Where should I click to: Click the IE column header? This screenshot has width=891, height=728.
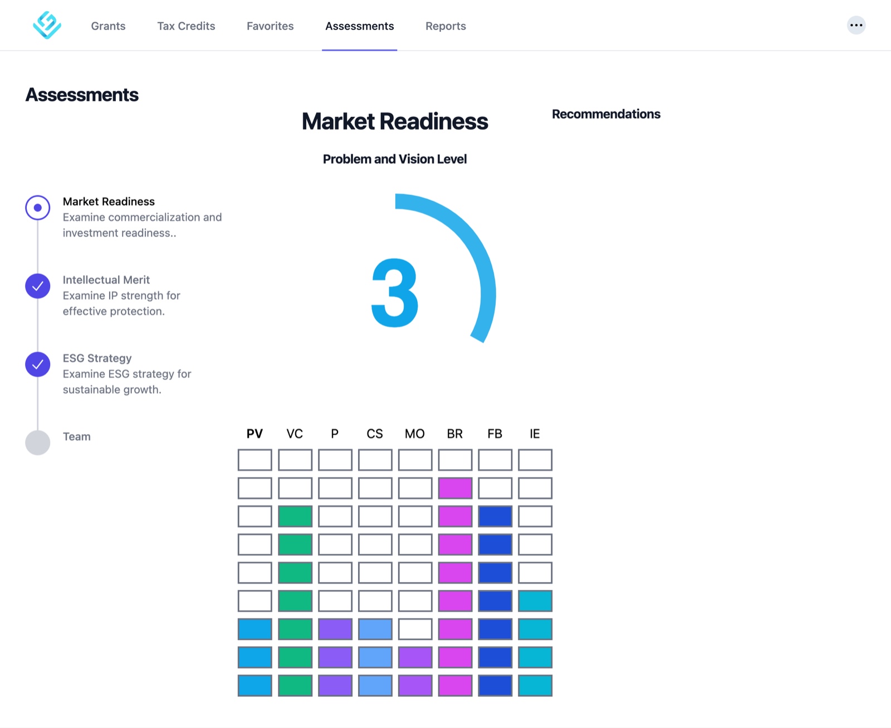pos(535,434)
